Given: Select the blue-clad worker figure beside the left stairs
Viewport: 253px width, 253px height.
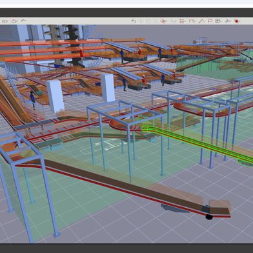Looking at the screenshot, I should tap(33, 100).
